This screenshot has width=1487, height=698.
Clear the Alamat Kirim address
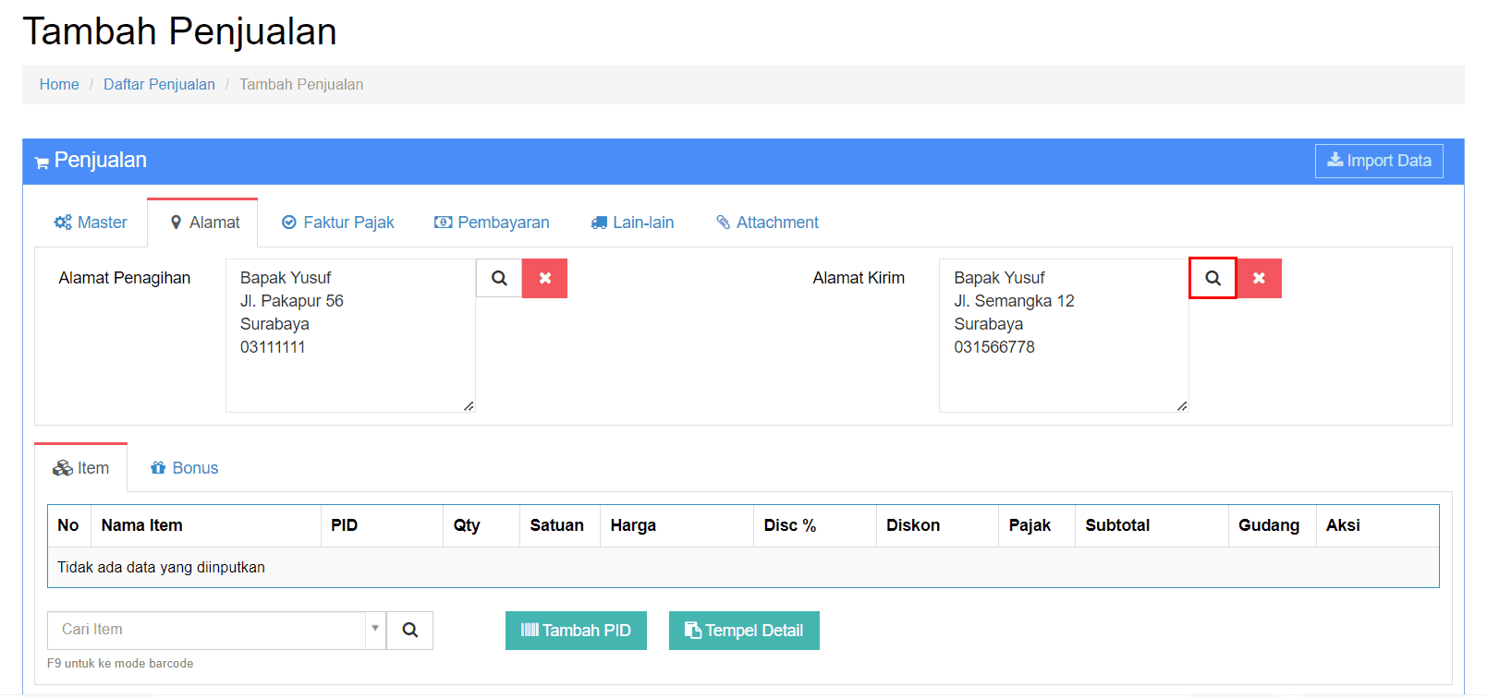coord(1259,278)
